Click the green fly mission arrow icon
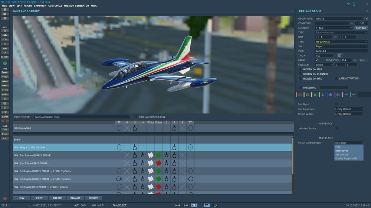This screenshot has height=208, width=371. 5,63
